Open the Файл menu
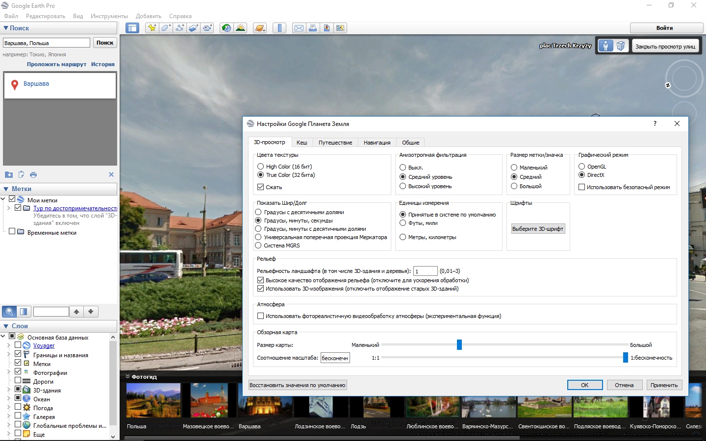 click(x=11, y=16)
